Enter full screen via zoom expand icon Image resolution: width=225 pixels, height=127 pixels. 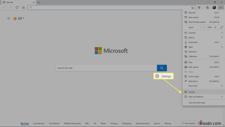click(x=222, y=27)
